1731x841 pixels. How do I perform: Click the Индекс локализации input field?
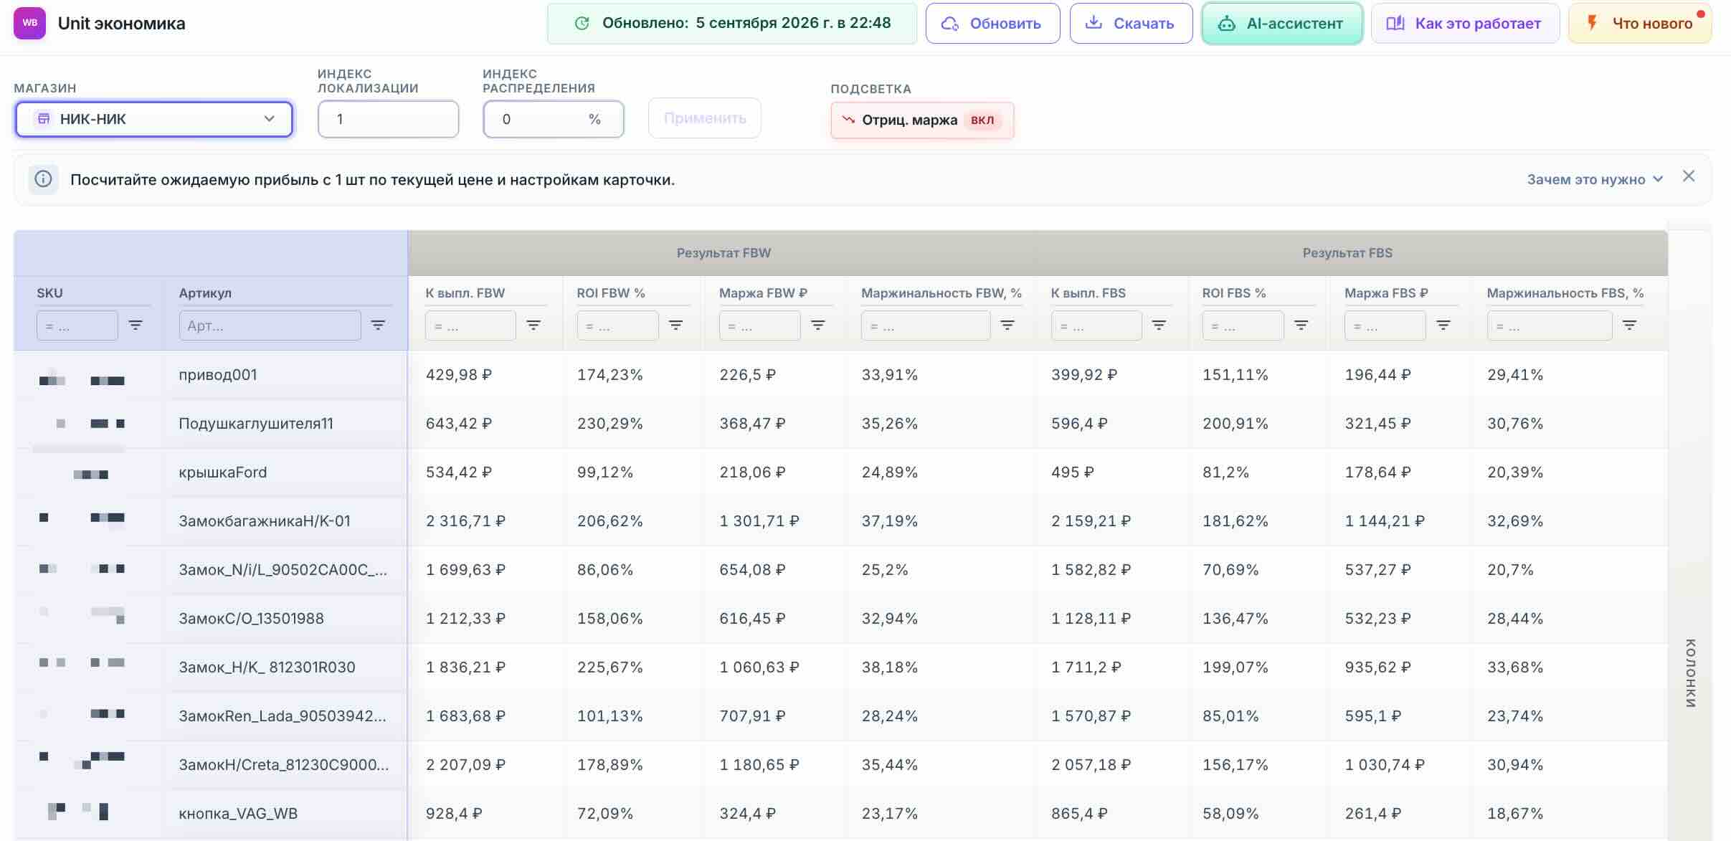click(388, 119)
